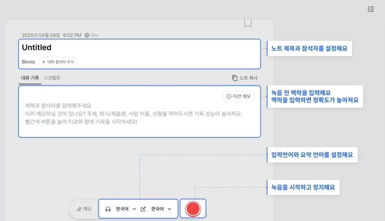Click the Untitled note title
Viewport: 385px width, 221px height.
(x=37, y=47)
